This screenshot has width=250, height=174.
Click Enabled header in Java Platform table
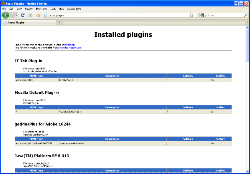coord(220,170)
